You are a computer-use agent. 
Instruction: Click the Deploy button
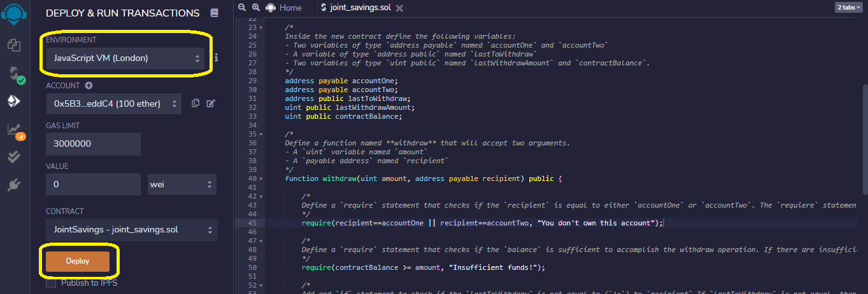click(78, 261)
